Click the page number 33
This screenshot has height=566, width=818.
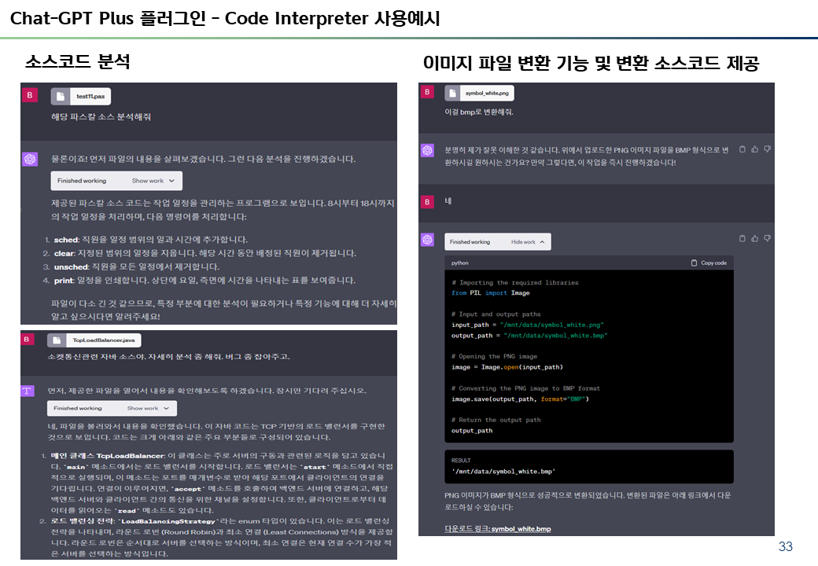click(x=785, y=546)
